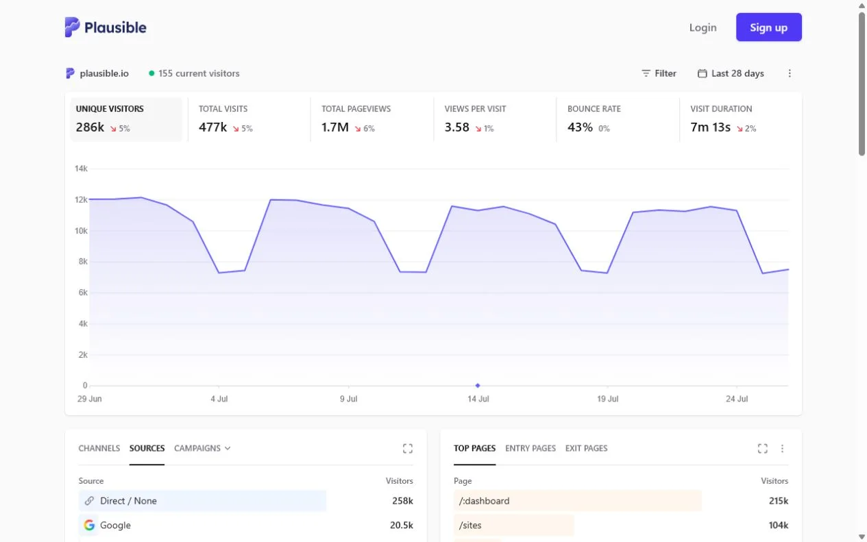Click the 14k y-axis label
The image size is (867, 542).
pos(81,169)
